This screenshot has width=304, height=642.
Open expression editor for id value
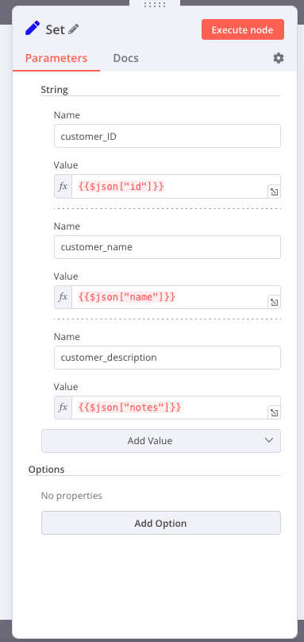point(274,191)
